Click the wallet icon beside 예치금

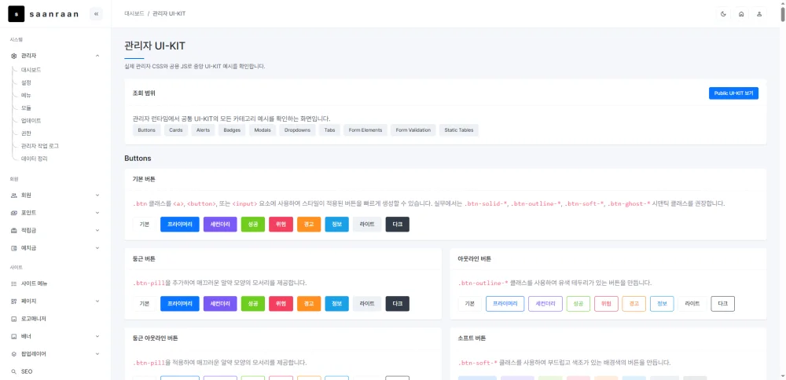[13, 248]
